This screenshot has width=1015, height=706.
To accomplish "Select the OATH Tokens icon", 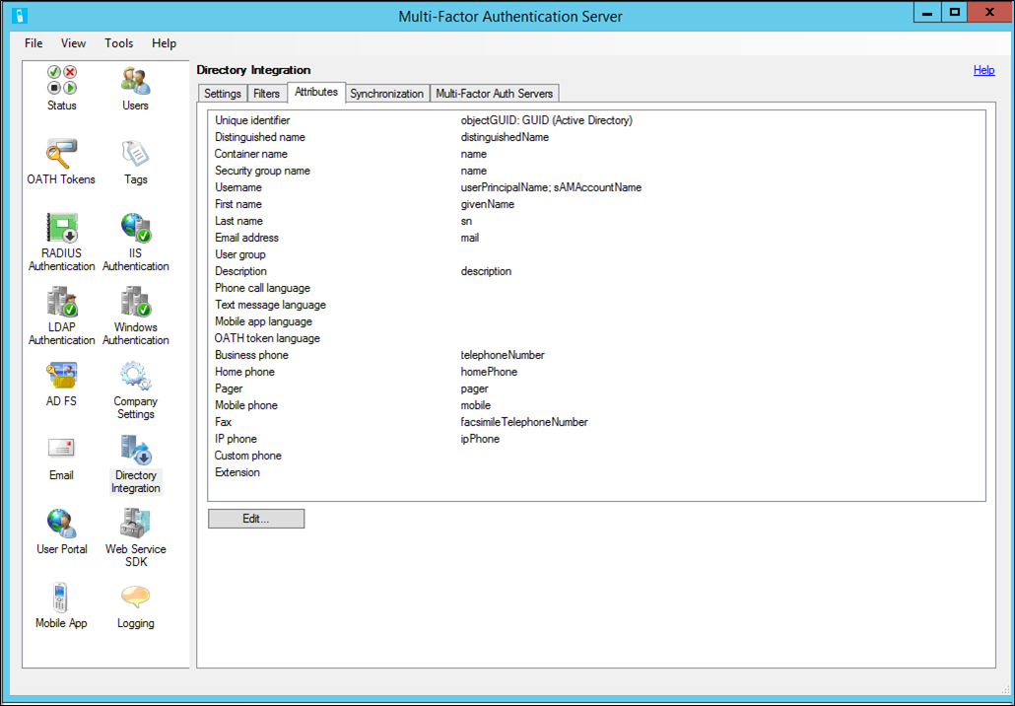I will pos(61,161).
